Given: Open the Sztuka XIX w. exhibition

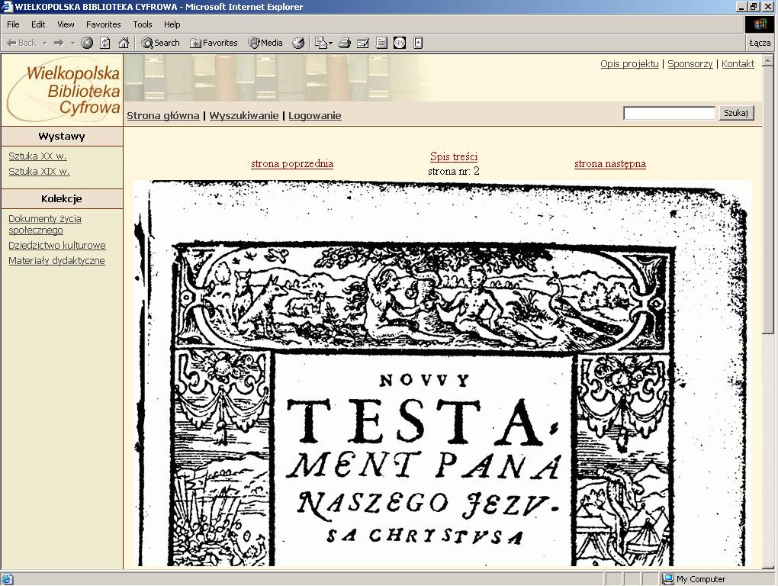Looking at the screenshot, I should point(39,172).
